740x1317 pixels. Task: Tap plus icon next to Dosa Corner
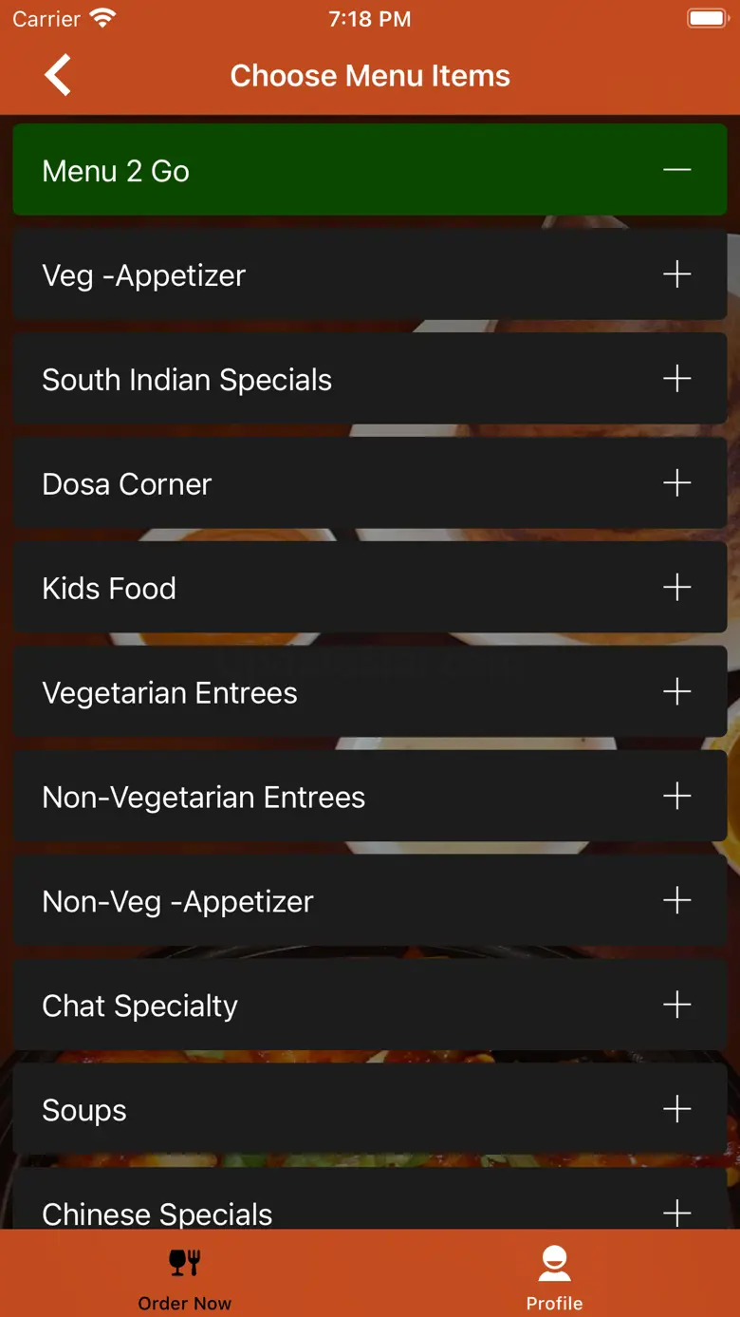pyautogui.click(x=676, y=483)
